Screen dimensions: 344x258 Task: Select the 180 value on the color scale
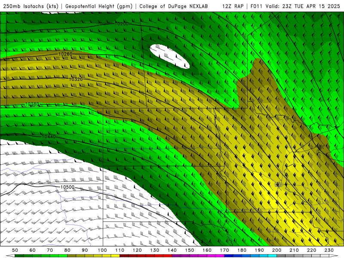click(242, 250)
